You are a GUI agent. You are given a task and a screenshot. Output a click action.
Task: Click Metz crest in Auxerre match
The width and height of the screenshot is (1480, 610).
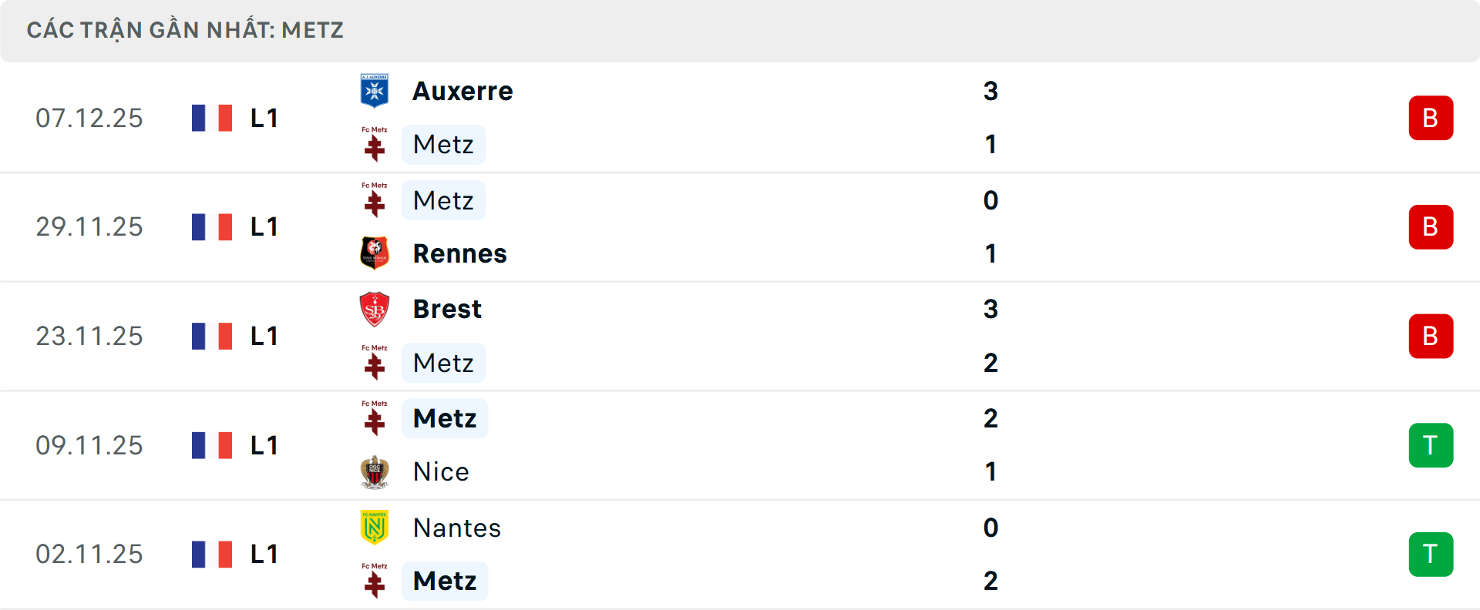pyautogui.click(x=375, y=144)
